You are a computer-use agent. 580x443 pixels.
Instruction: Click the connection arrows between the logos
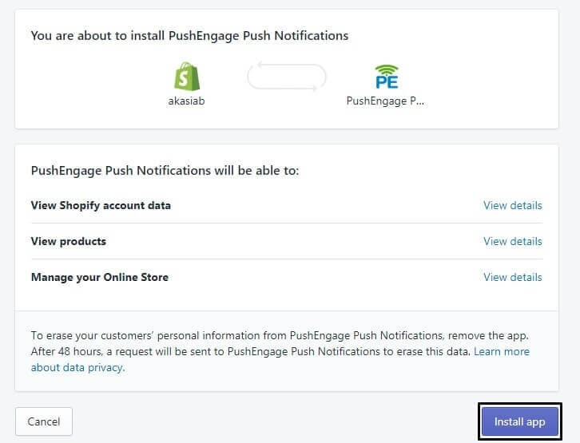click(x=287, y=77)
